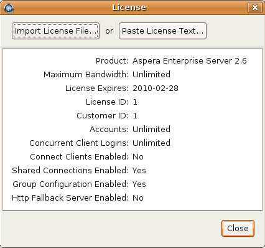Click the 'Group Configuration Enabled:' label
Image resolution: width=265 pixels, height=248 pixels.
coord(71,184)
